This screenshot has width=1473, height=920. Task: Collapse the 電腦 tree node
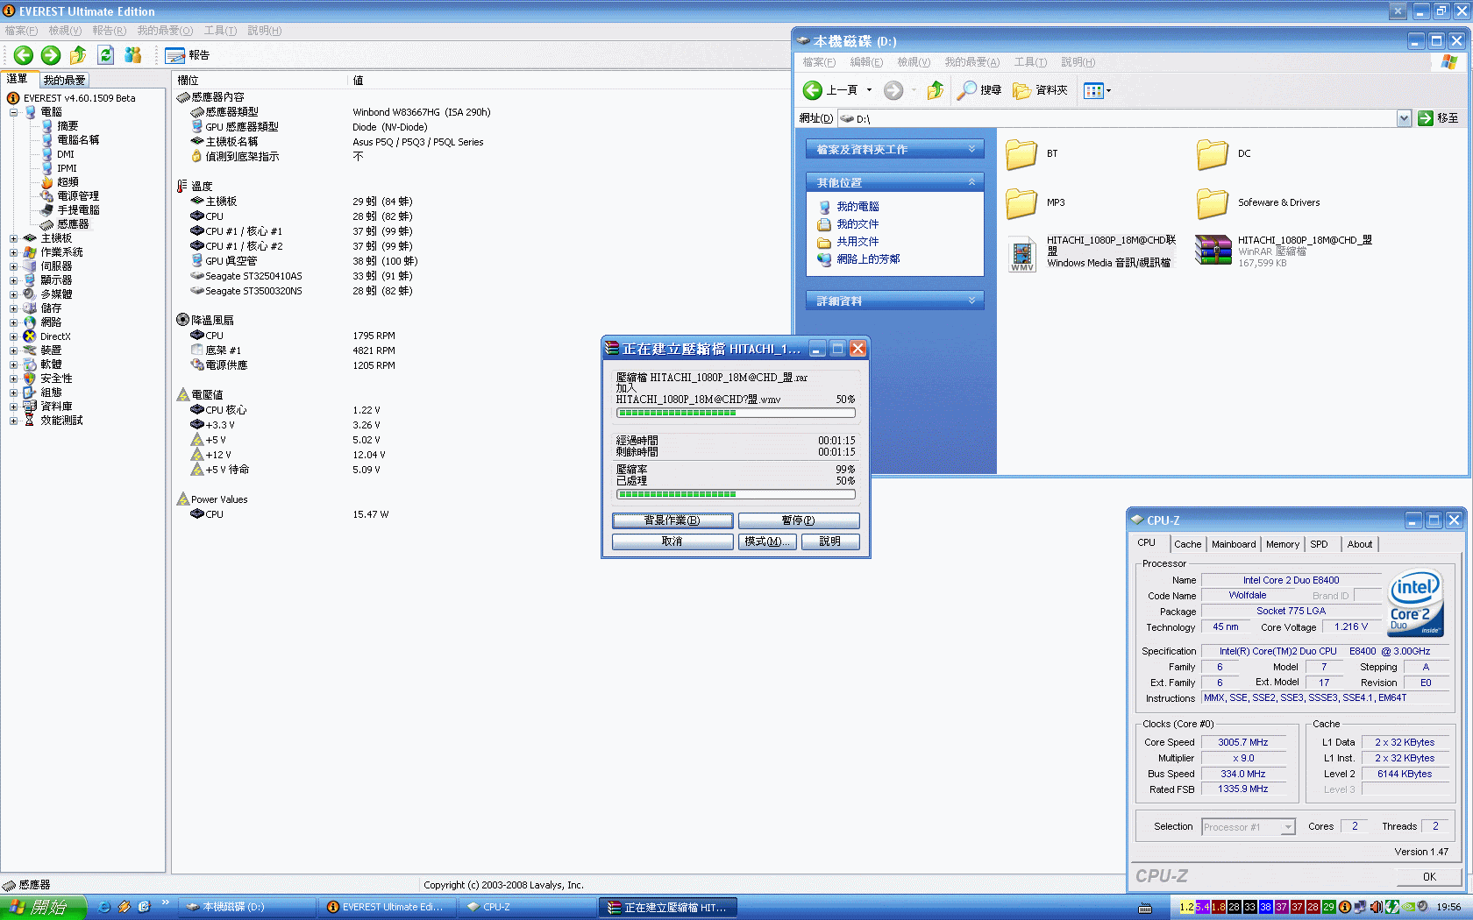tap(13, 112)
